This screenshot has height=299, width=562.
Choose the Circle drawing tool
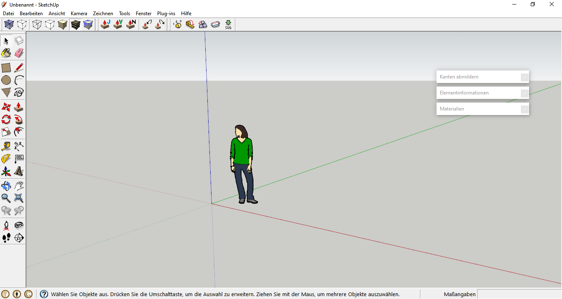pyautogui.click(x=6, y=80)
